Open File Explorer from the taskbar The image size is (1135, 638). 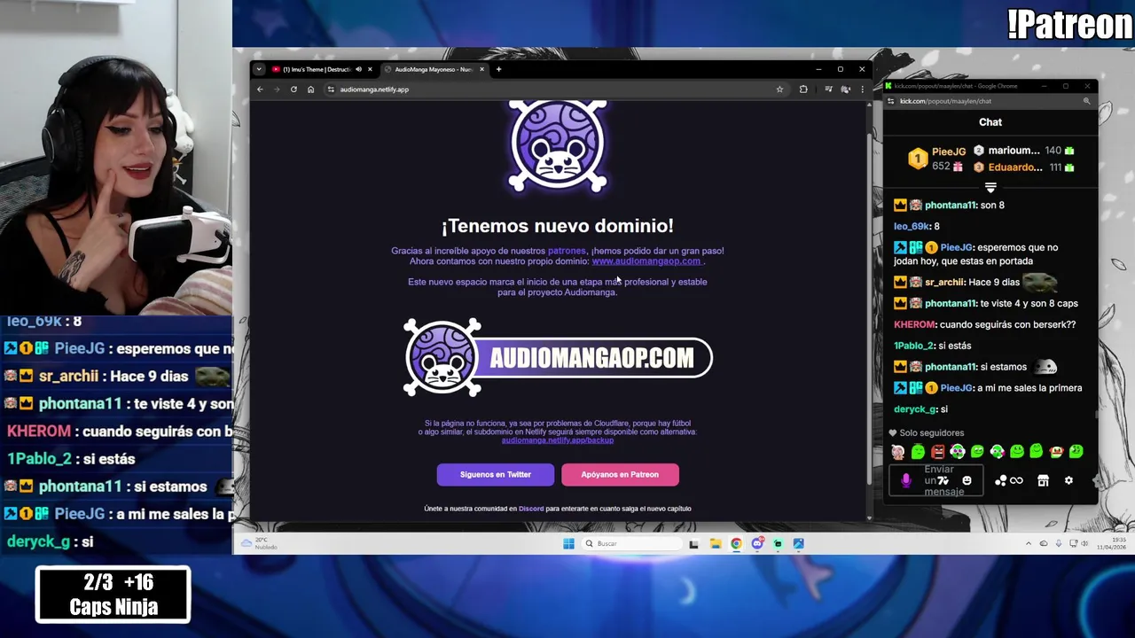click(x=716, y=543)
